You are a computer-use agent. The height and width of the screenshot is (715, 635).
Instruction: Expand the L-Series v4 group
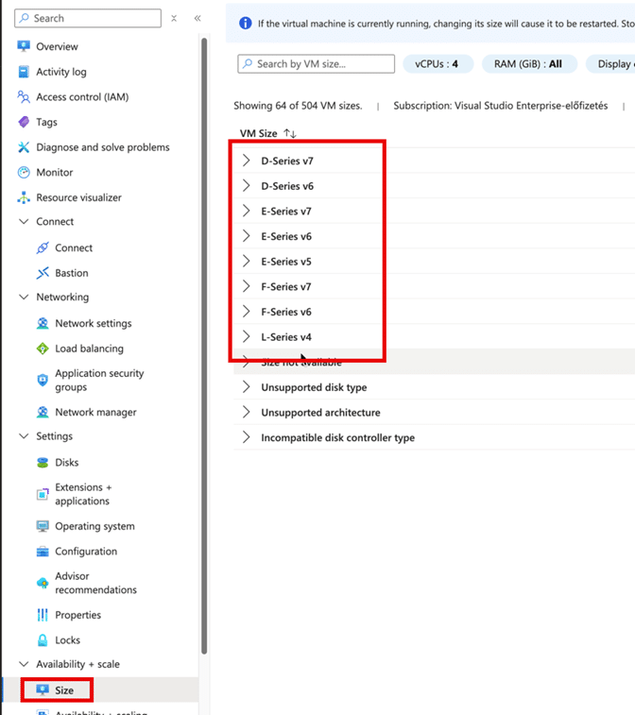point(247,337)
